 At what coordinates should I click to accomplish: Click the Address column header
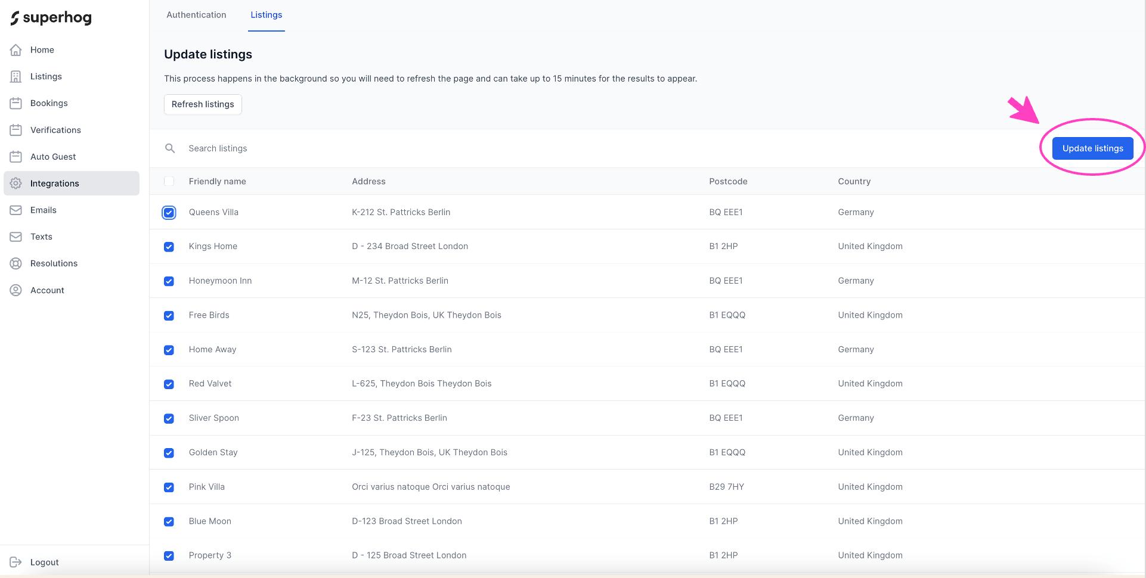pyautogui.click(x=368, y=181)
